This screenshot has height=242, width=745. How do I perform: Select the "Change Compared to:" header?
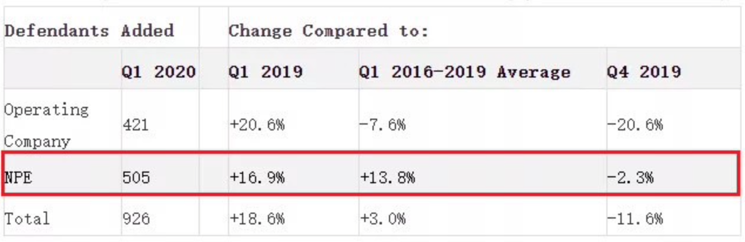coord(328,31)
